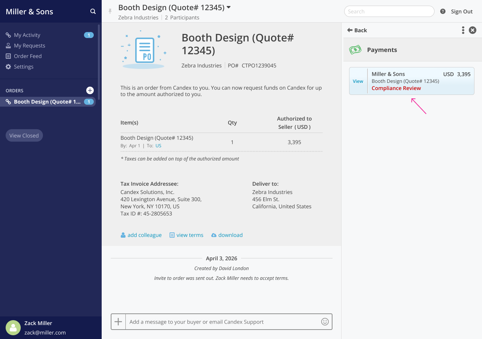Viewport: 482px width, 339px height.
Task: Select Booth Design order in sidebar list
Action: [48, 102]
